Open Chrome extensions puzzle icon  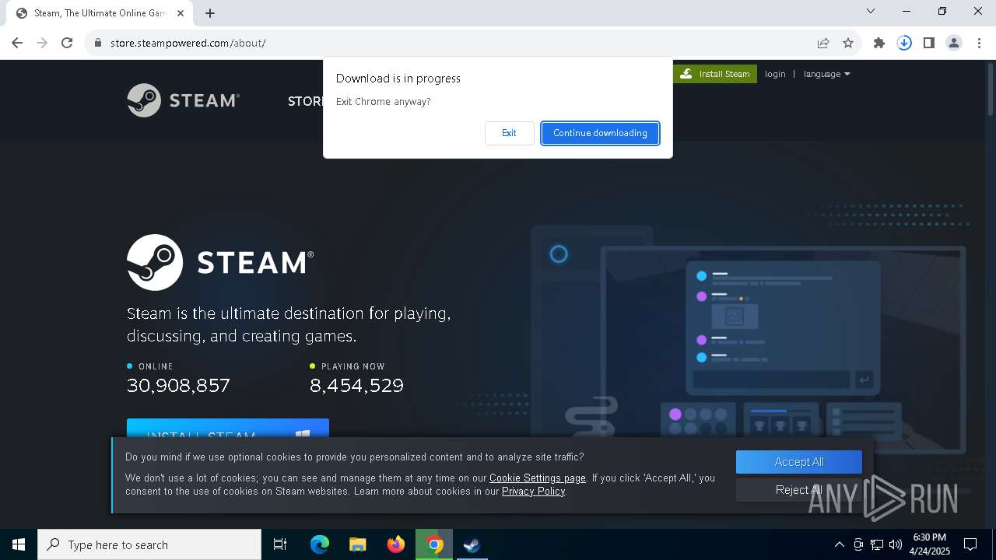pos(879,43)
